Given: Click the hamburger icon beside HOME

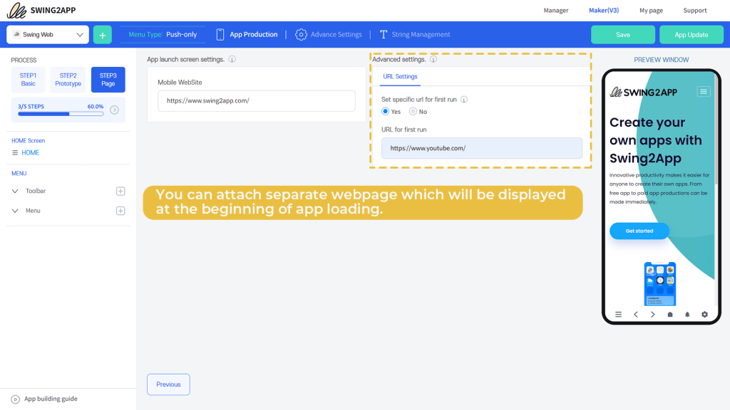Looking at the screenshot, I should 15,152.
